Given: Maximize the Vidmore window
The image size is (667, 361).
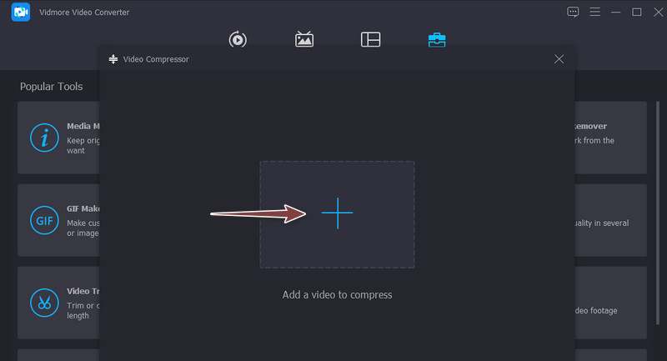Looking at the screenshot, I should click(637, 12).
